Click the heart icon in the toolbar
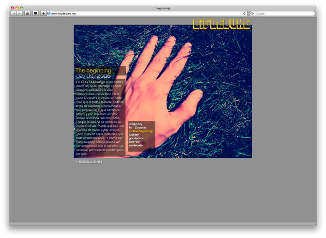 (x=35, y=13)
